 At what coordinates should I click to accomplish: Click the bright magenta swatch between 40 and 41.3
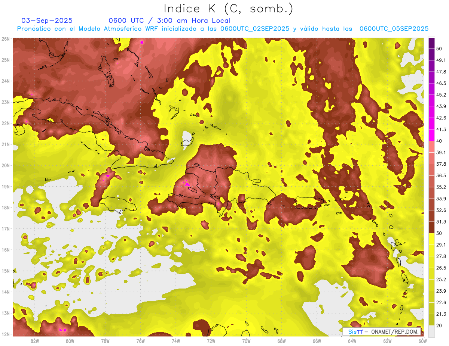432,135
